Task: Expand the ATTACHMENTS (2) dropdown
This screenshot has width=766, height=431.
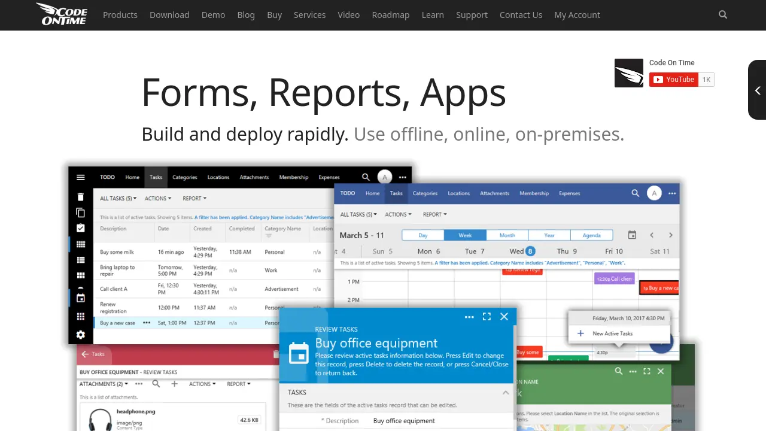Action: click(x=104, y=384)
